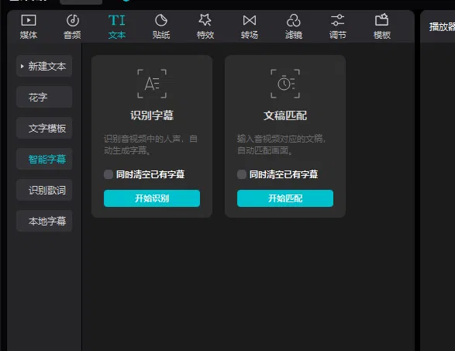Open 识别歌词 in the sidebar
The width and height of the screenshot is (455, 351).
coord(44,190)
